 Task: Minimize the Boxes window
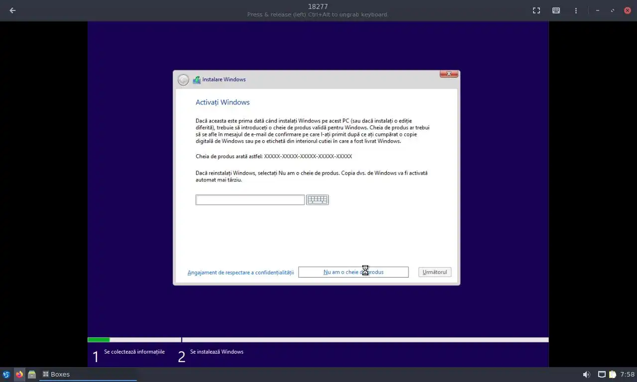(x=598, y=10)
